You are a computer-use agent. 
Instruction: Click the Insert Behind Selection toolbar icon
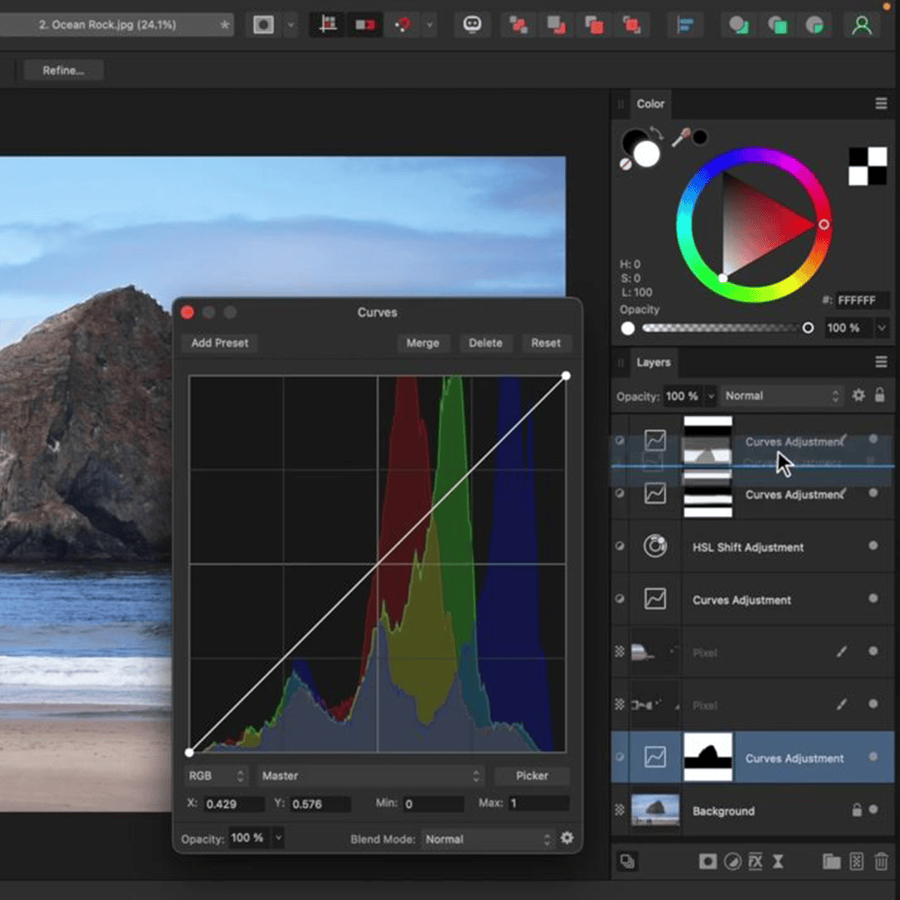[739, 25]
